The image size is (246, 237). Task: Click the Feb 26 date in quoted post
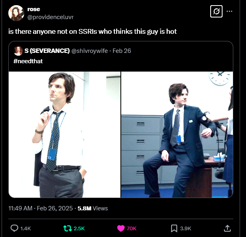122,51
